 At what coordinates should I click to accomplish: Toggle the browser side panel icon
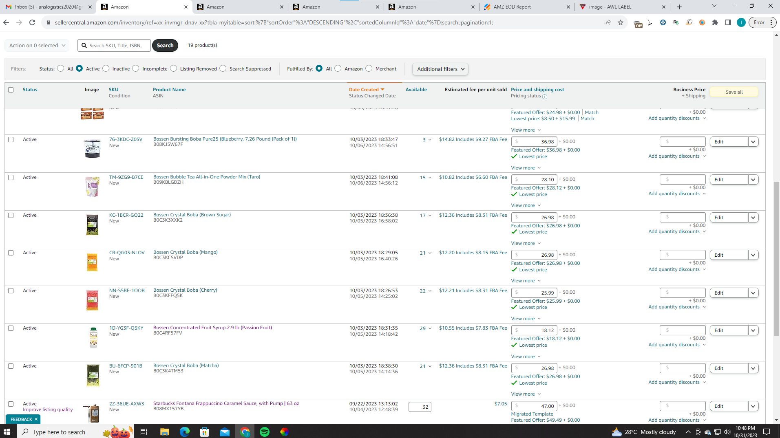coord(728,22)
